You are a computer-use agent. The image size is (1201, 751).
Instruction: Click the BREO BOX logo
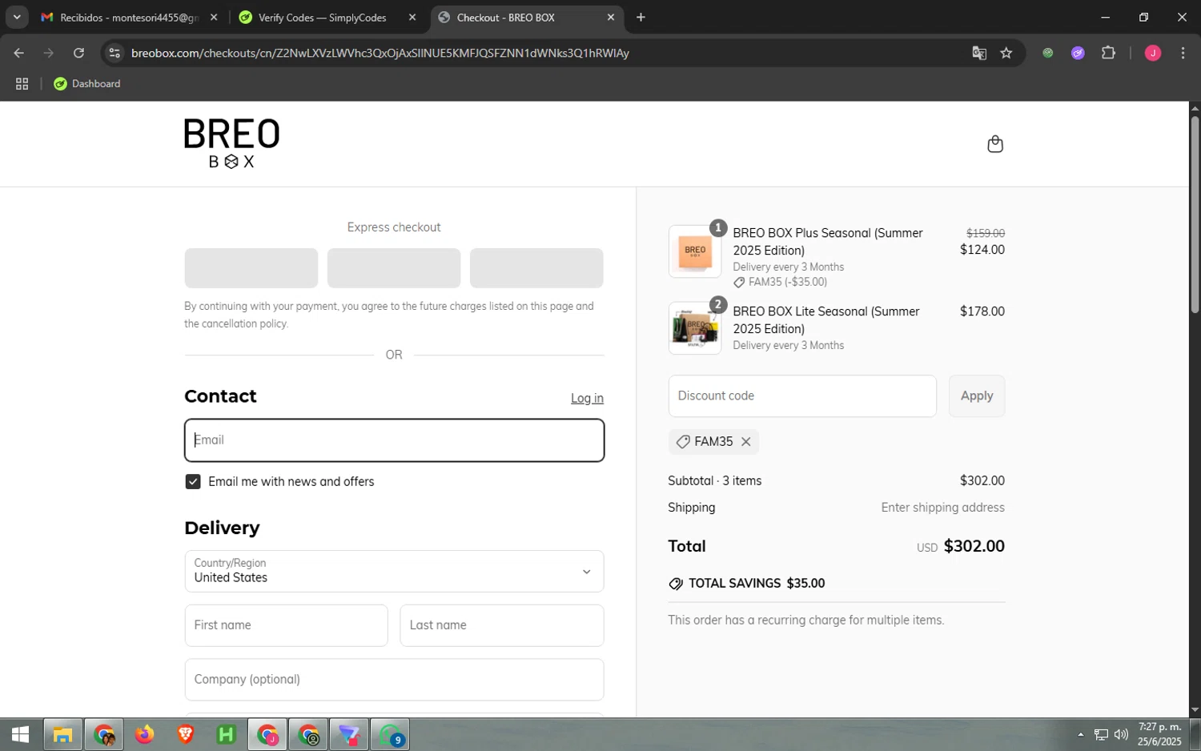coord(231,144)
